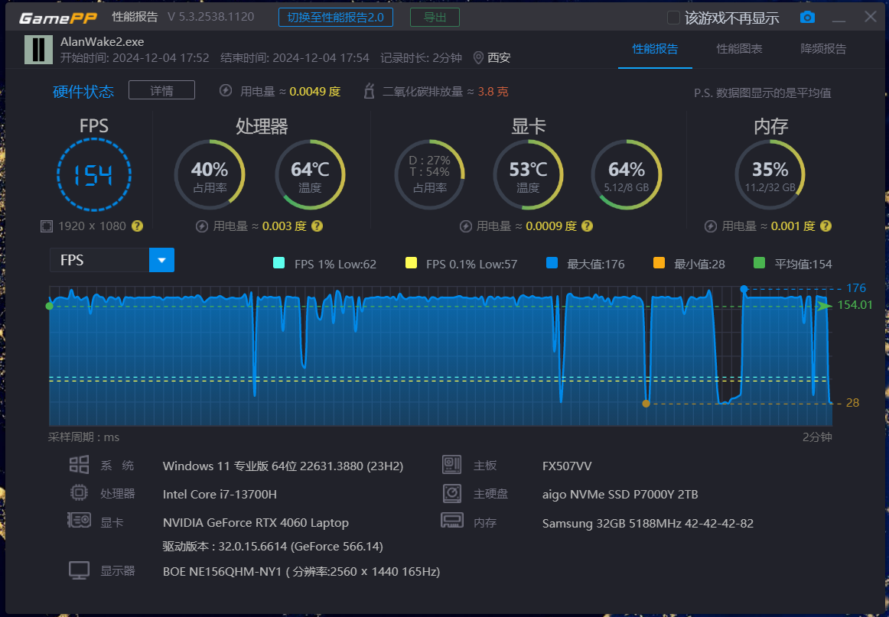Image resolution: width=889 pixels, height=617 pixels.
Task: Click the 硬件状态 heading
Action: pos(83,91)
